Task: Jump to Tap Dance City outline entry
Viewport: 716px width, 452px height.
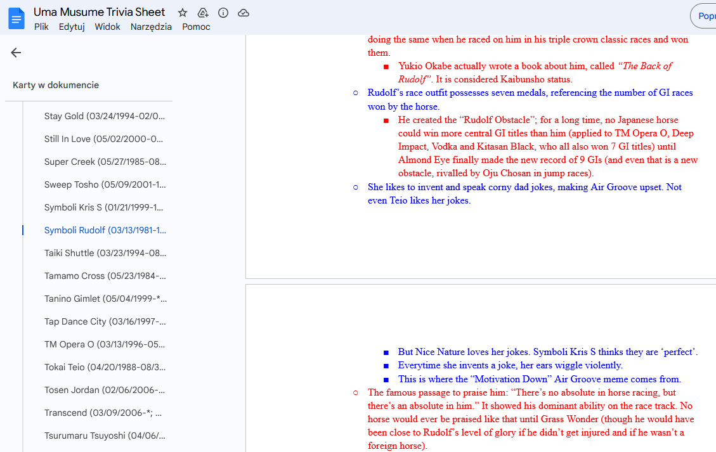Action: [x=105, y=321]
